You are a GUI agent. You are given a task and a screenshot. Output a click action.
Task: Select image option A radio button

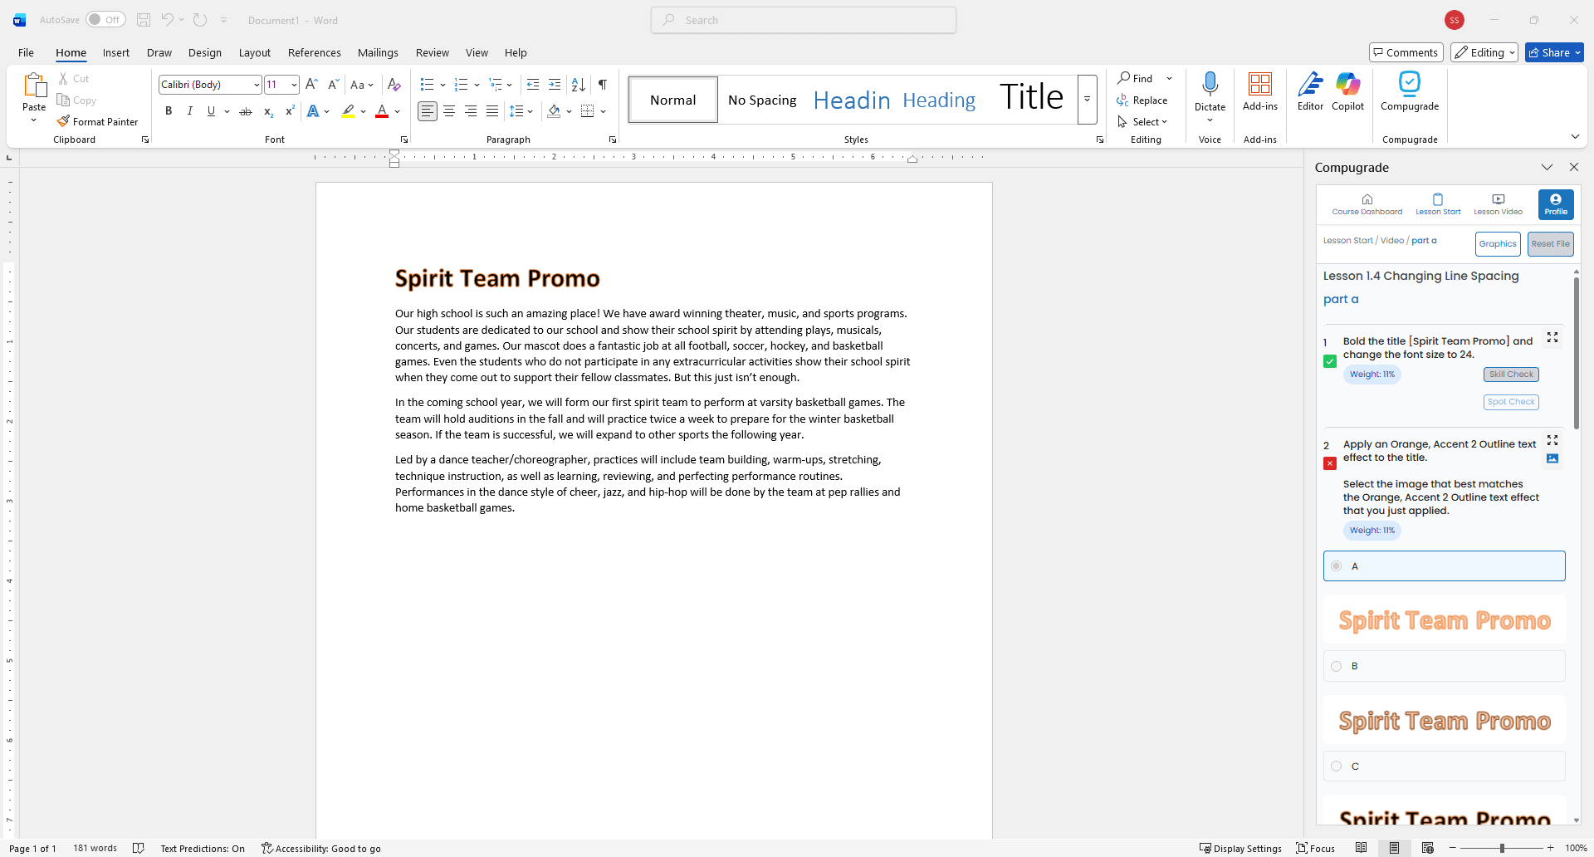pyautogui.click(x=1337, y=566)
